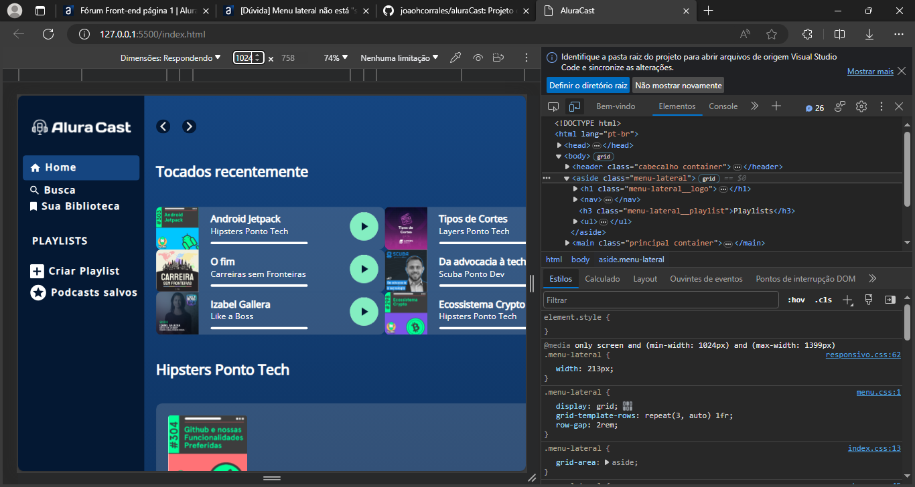Toggle .cls class editor

pos(823,300)
